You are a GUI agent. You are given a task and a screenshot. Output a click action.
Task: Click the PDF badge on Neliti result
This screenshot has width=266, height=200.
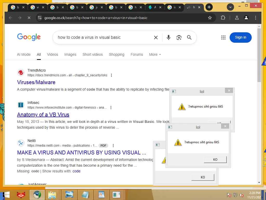103,146
